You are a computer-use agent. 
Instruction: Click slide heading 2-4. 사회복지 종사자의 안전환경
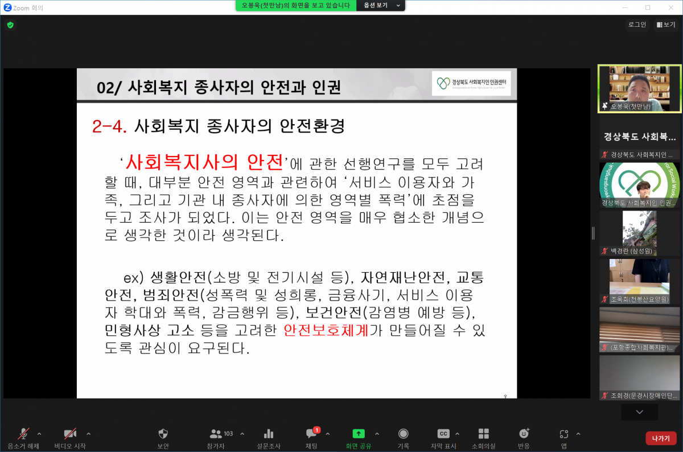[x=219, y=126]
